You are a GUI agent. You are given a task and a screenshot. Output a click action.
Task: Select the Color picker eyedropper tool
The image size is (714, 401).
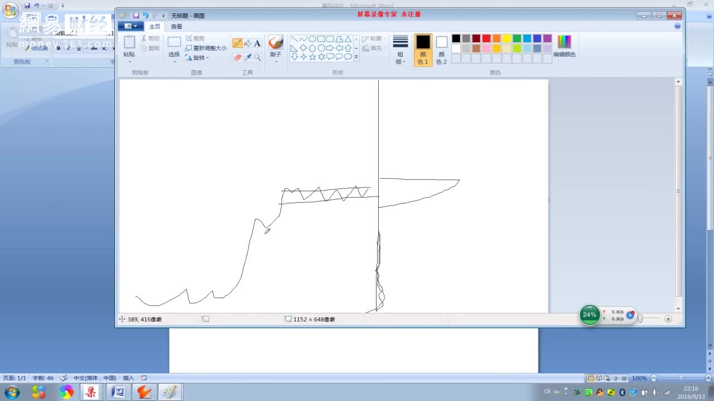tap(248, 57)
